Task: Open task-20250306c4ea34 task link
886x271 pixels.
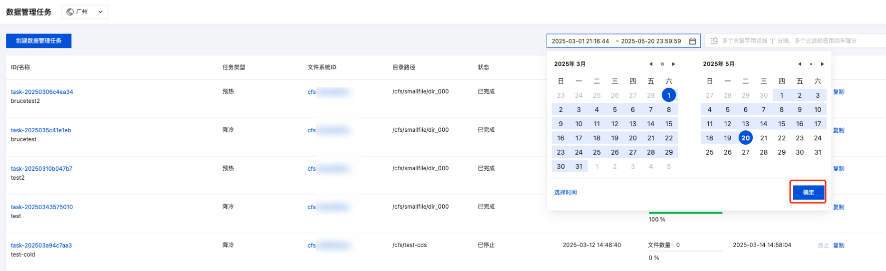Action: click(42, 92)
